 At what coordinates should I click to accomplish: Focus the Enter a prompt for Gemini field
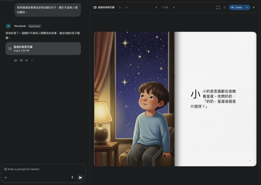point(43,169)
